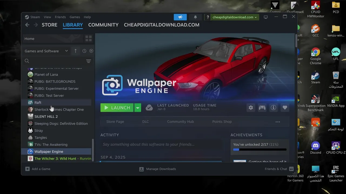Click the game list scrollbar
The image size is (346, 194).
click(93, 150)
